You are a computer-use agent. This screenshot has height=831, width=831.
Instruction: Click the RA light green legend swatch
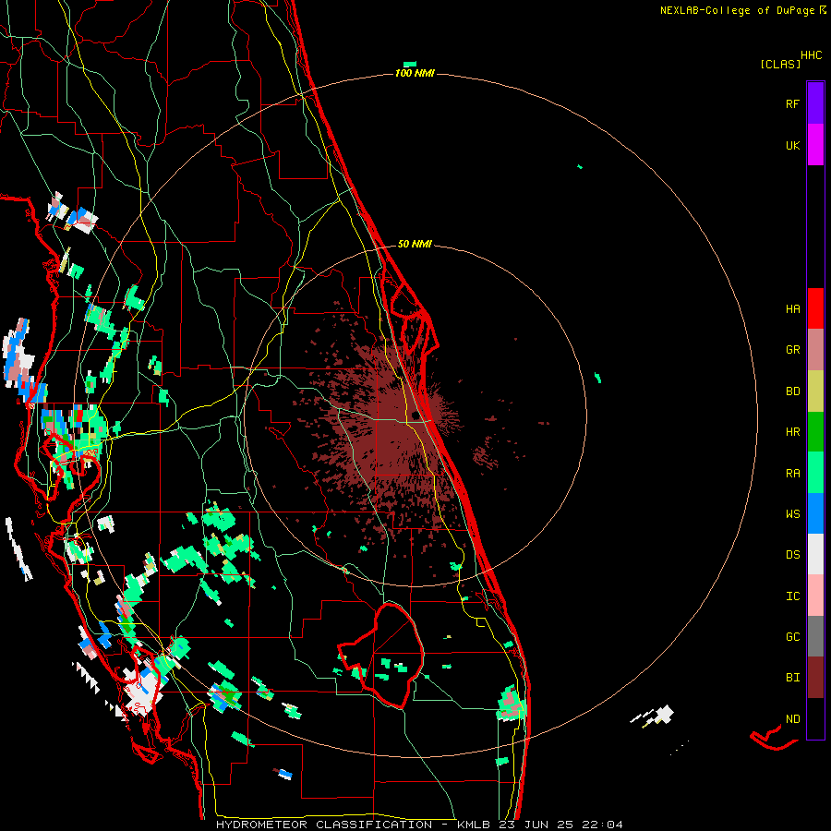click(815, 473)
